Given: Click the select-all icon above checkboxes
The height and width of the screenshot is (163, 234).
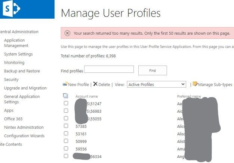Looking at the screenshot, I should pyautogui.click(x=66, y=96).
